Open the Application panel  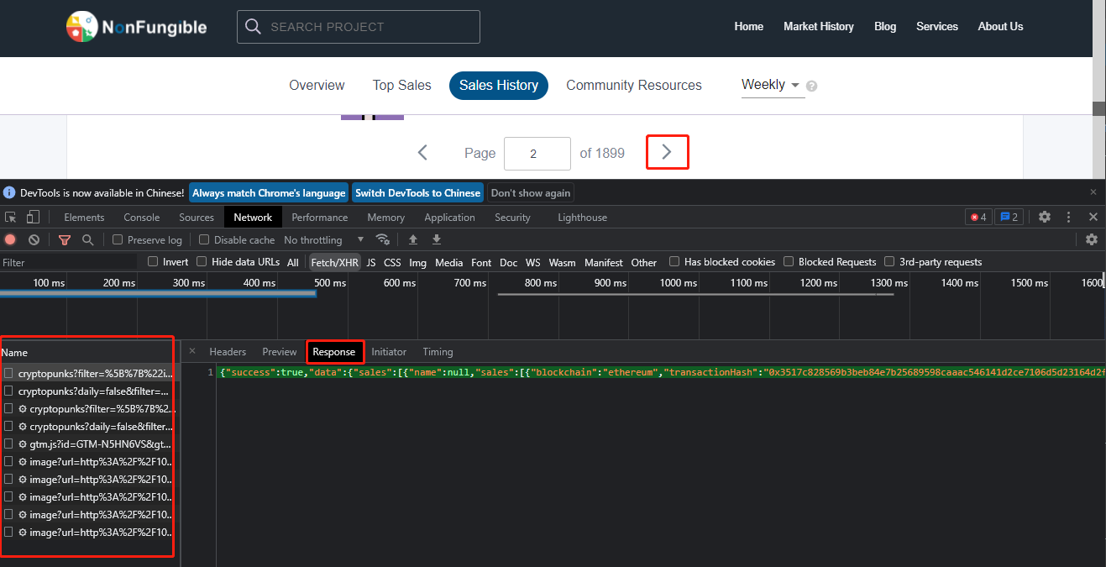coord(449,217)
